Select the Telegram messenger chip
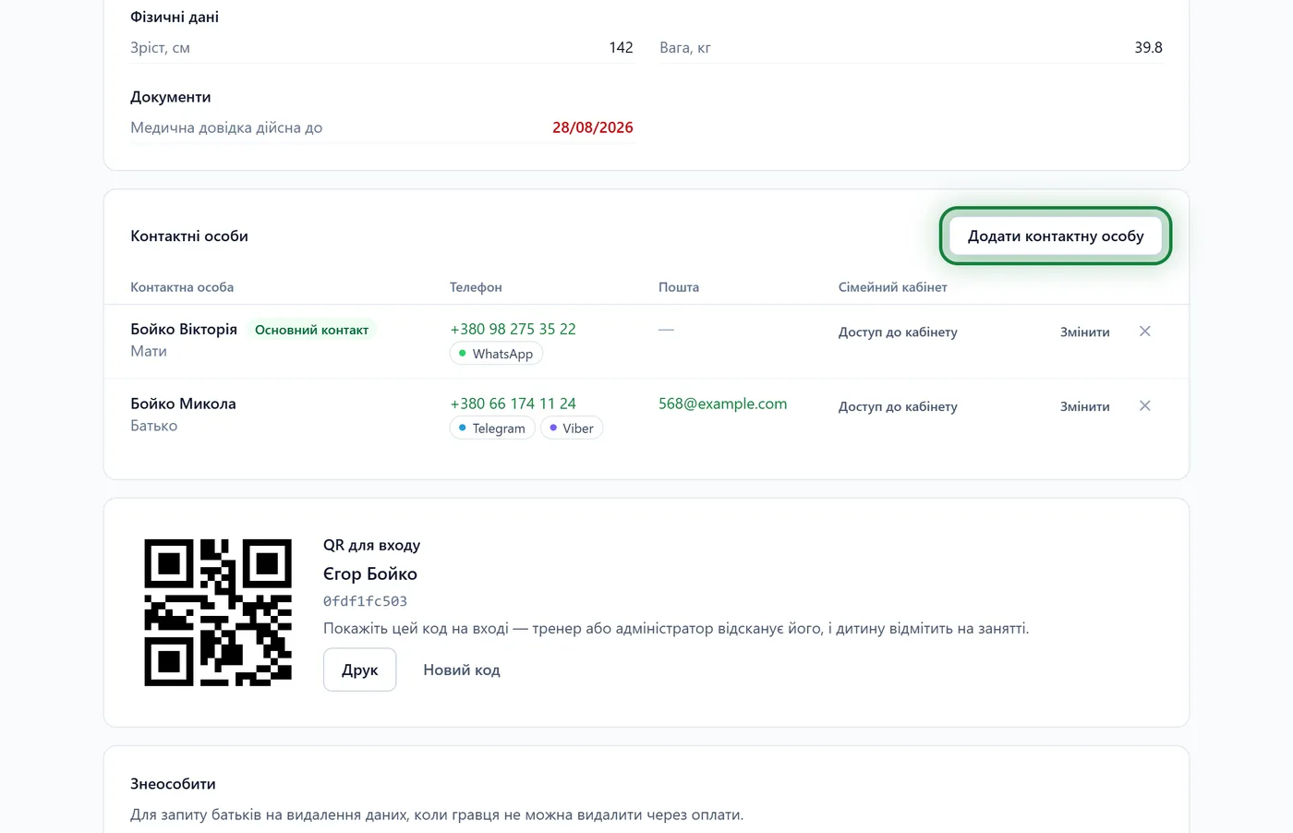The width and height of the screenshot is (1293, 833). point(492,429)
